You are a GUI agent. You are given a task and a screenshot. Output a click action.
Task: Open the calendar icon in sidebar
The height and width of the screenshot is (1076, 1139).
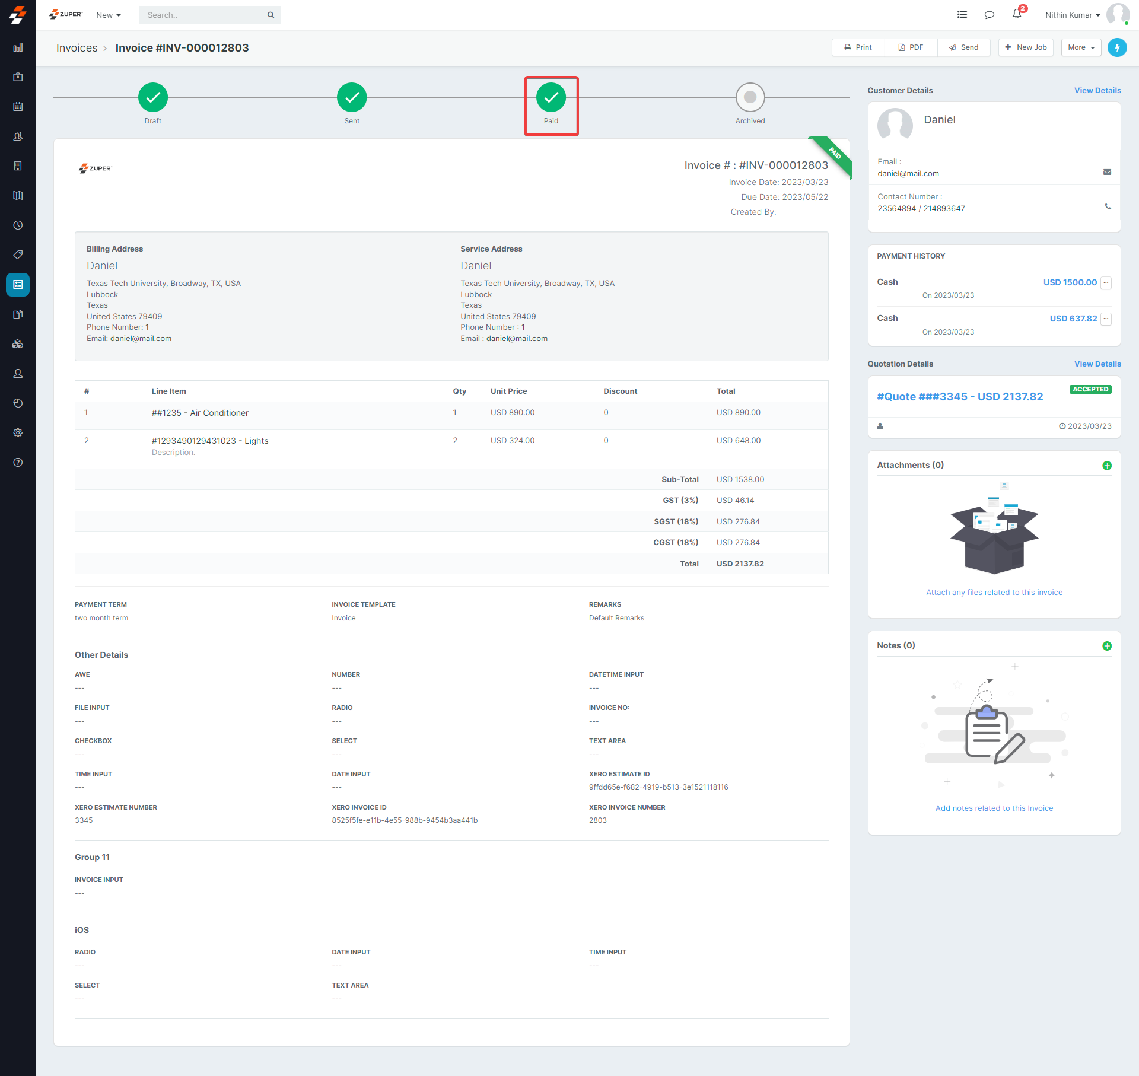point(18,107)
